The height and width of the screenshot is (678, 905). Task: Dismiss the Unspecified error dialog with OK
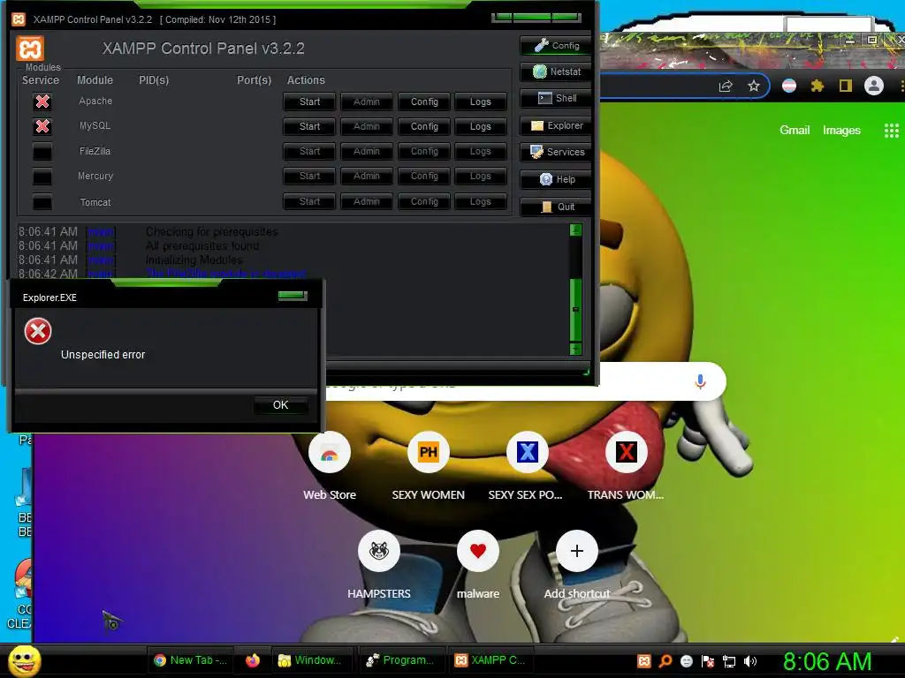point(280,405)
